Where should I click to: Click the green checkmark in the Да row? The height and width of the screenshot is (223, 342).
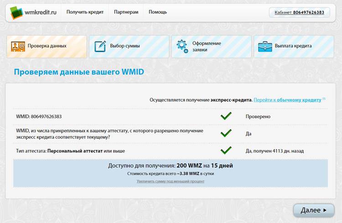click(226, 133)
